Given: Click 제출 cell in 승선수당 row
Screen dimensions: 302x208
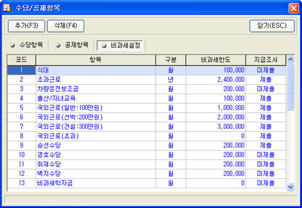Looking at the screenshot, I should pyautogui.click(x=266, y=145).
